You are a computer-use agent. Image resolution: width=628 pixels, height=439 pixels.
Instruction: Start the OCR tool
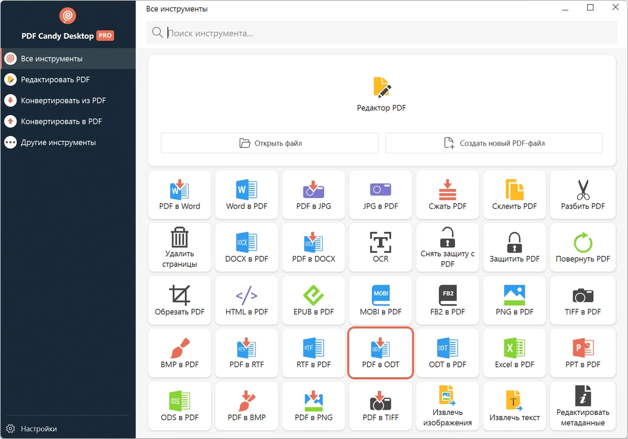[380, 247]
